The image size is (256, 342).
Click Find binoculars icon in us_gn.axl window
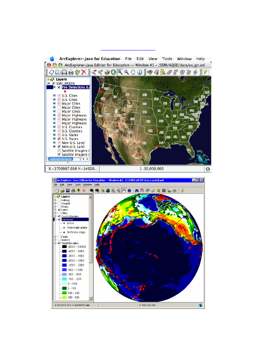coord(150,72)
